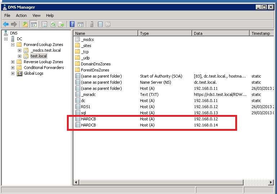Expand Global Logs node
Viewport: 277px width, 194px height.
pos(13,73)
